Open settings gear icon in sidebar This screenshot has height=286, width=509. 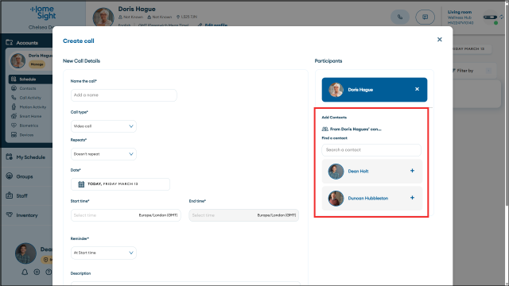coord(37,272)
